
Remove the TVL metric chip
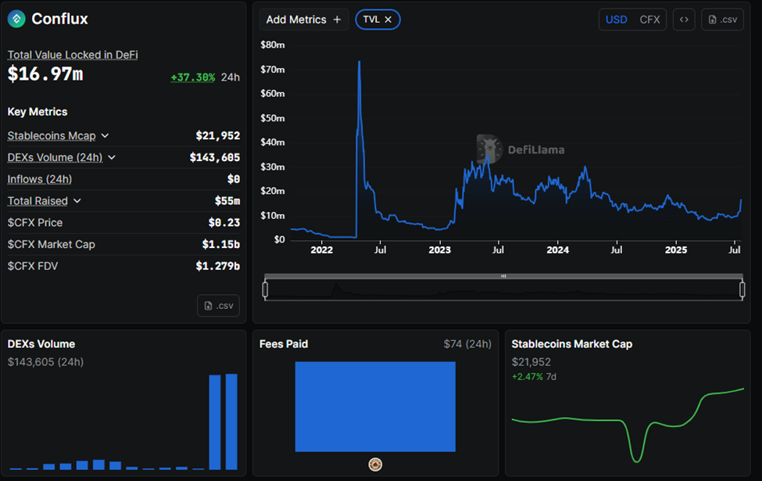pyautogui.click(x=388, y=20)
